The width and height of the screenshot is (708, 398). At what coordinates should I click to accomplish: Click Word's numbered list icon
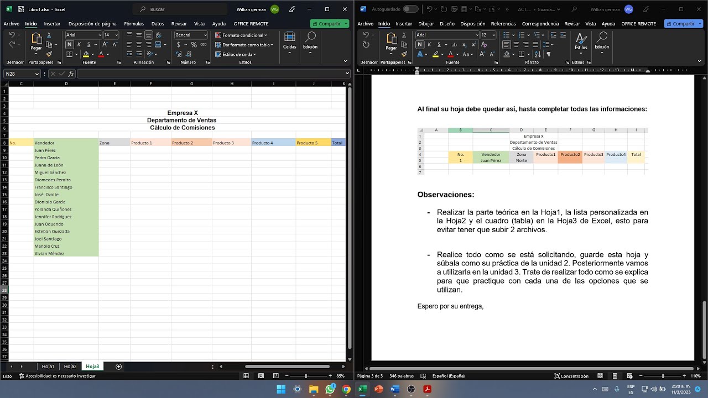pyautogui.click(x=520, y=35)
